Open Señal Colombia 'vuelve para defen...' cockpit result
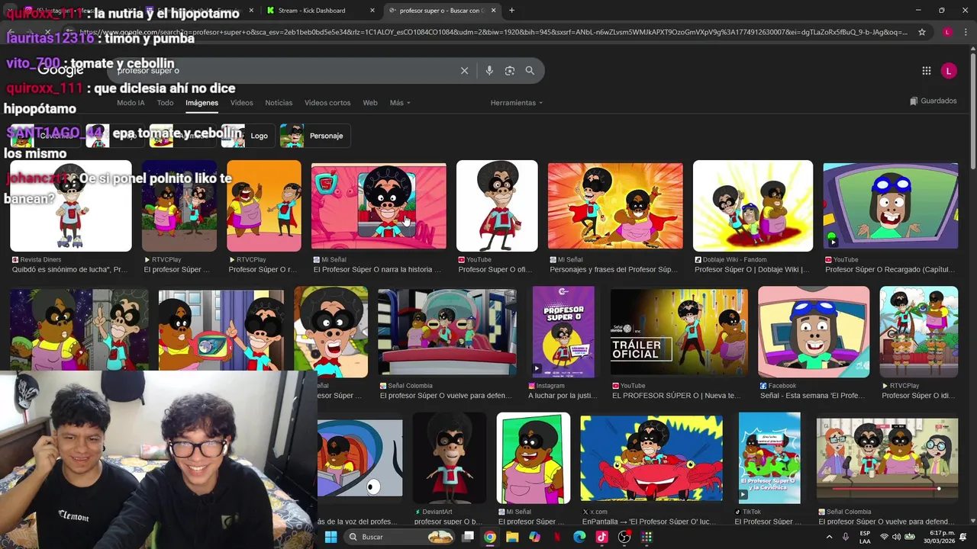This screenshot has width=977, height=549. [447, 332]
